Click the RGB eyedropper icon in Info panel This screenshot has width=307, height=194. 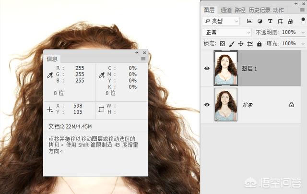(50, 75)
